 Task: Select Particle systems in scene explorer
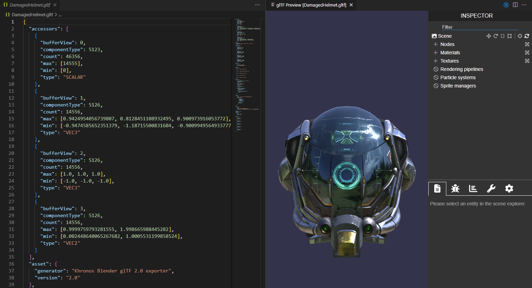[458, 77]
